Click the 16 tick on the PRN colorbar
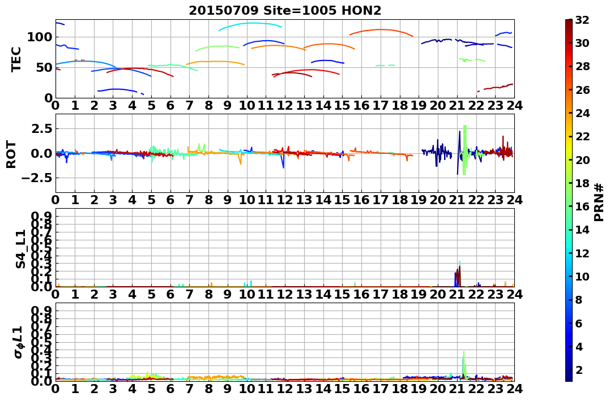 pos(583,206)
